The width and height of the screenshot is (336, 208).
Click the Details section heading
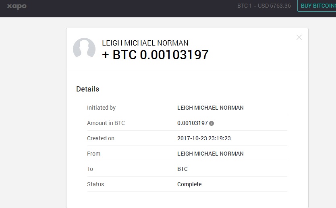pyautogui.click(x=87, y=89)
